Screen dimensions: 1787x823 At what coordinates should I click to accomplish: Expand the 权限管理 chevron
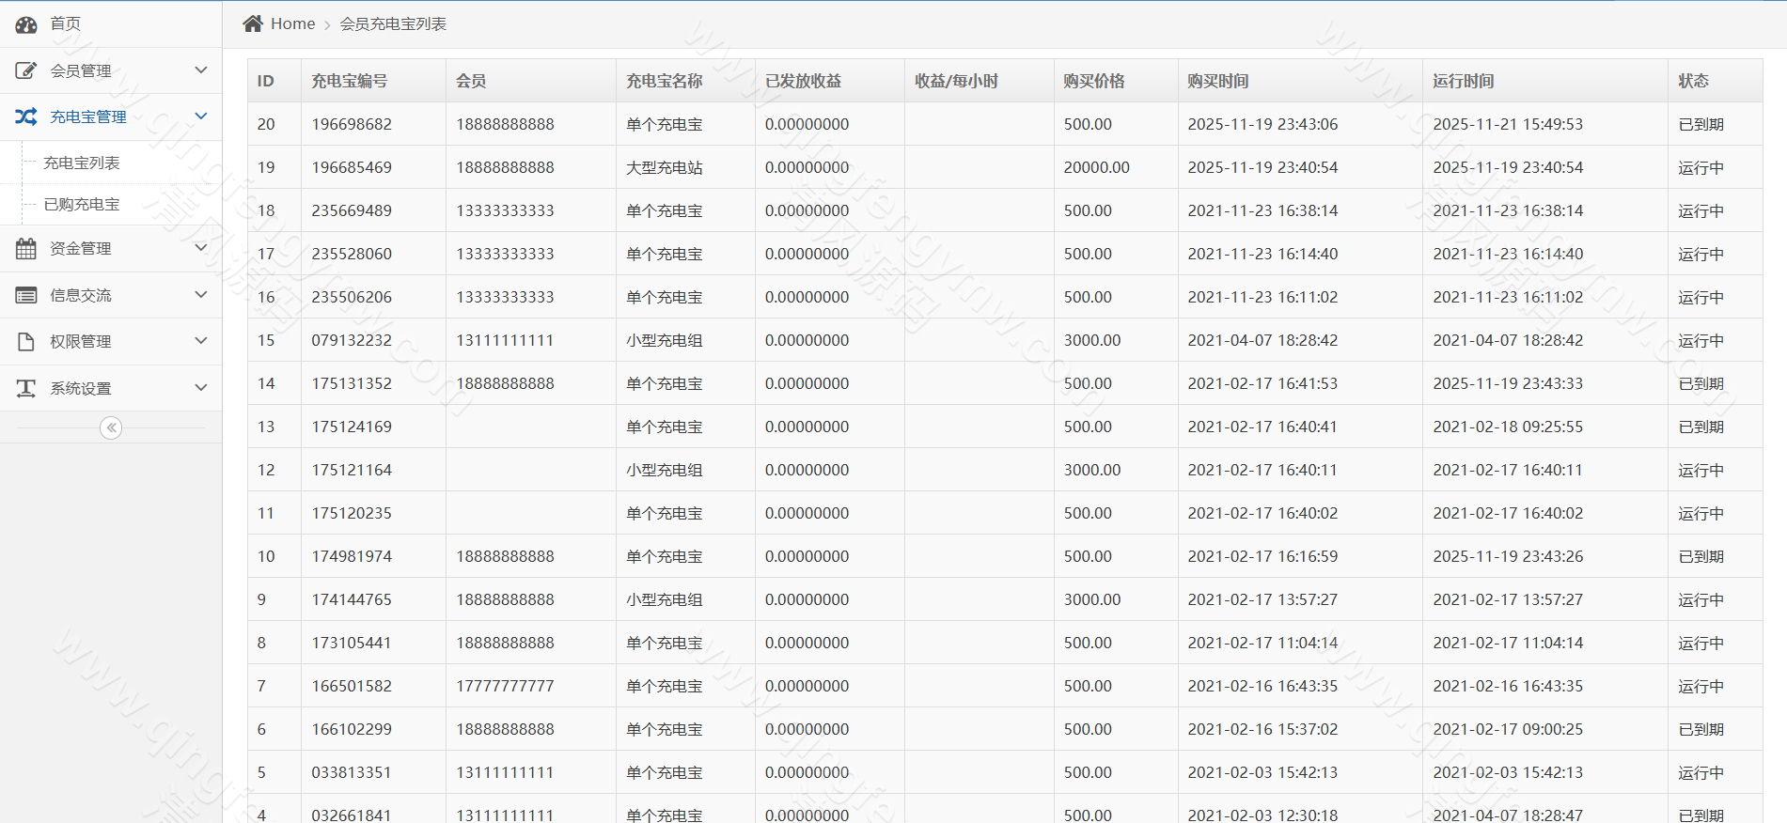200,341
